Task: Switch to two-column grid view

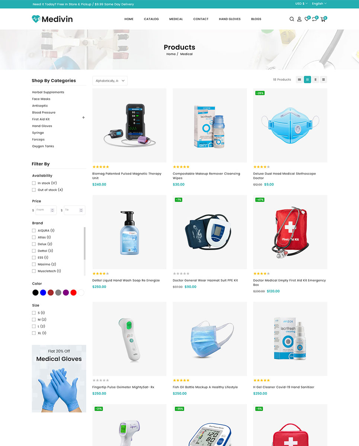Action: pos(315,80)
